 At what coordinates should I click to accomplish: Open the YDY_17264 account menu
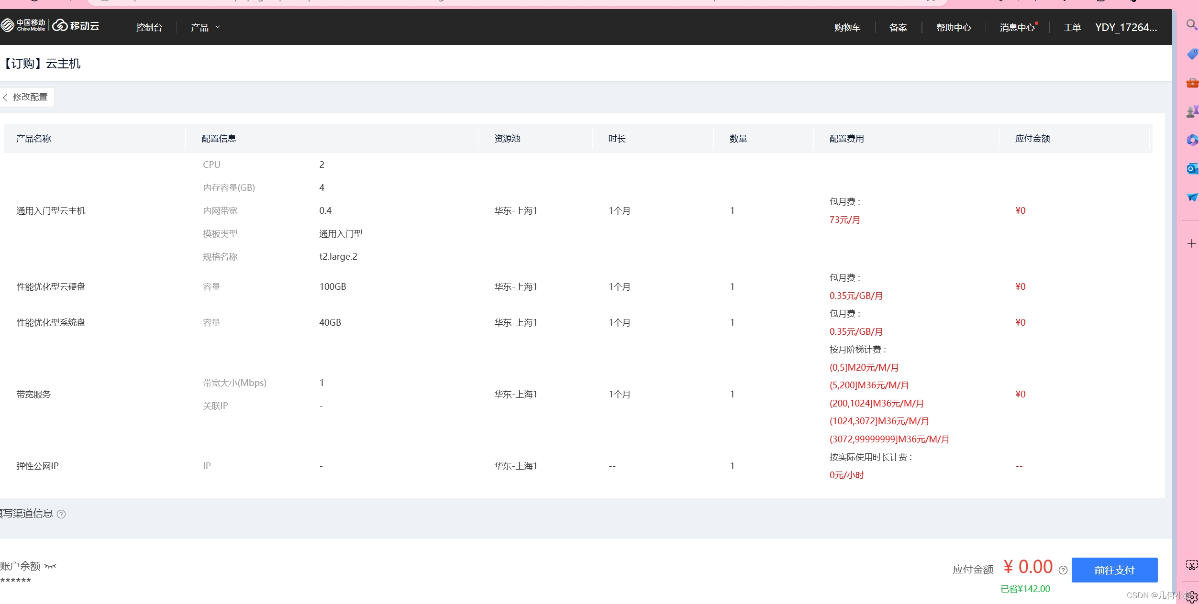point(1126,27)
